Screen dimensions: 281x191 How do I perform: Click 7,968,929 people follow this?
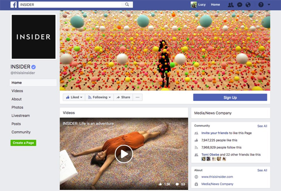tap(221, 148)
